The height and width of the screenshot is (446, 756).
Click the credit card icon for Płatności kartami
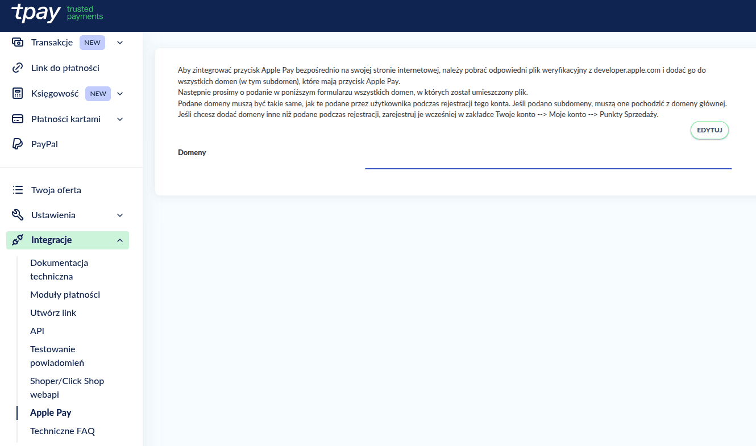tap(18, 119)
